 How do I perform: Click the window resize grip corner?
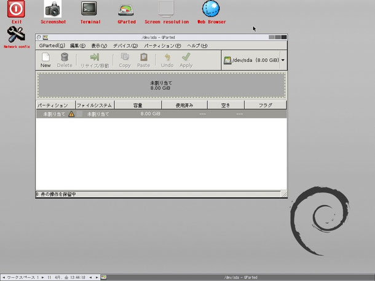[x=284, y=194]
